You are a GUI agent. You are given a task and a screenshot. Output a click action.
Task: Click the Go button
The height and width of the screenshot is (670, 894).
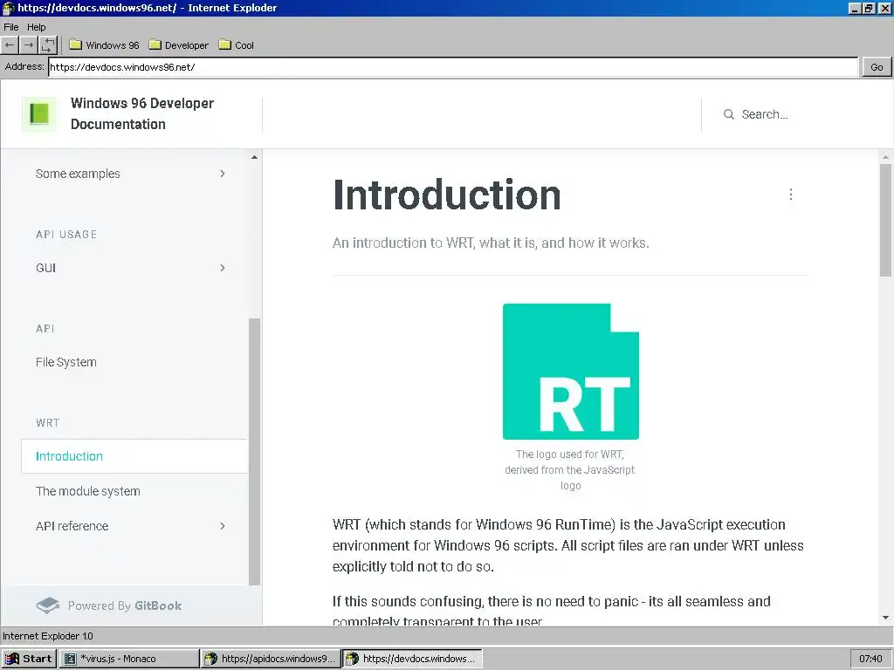click(877, 66)
